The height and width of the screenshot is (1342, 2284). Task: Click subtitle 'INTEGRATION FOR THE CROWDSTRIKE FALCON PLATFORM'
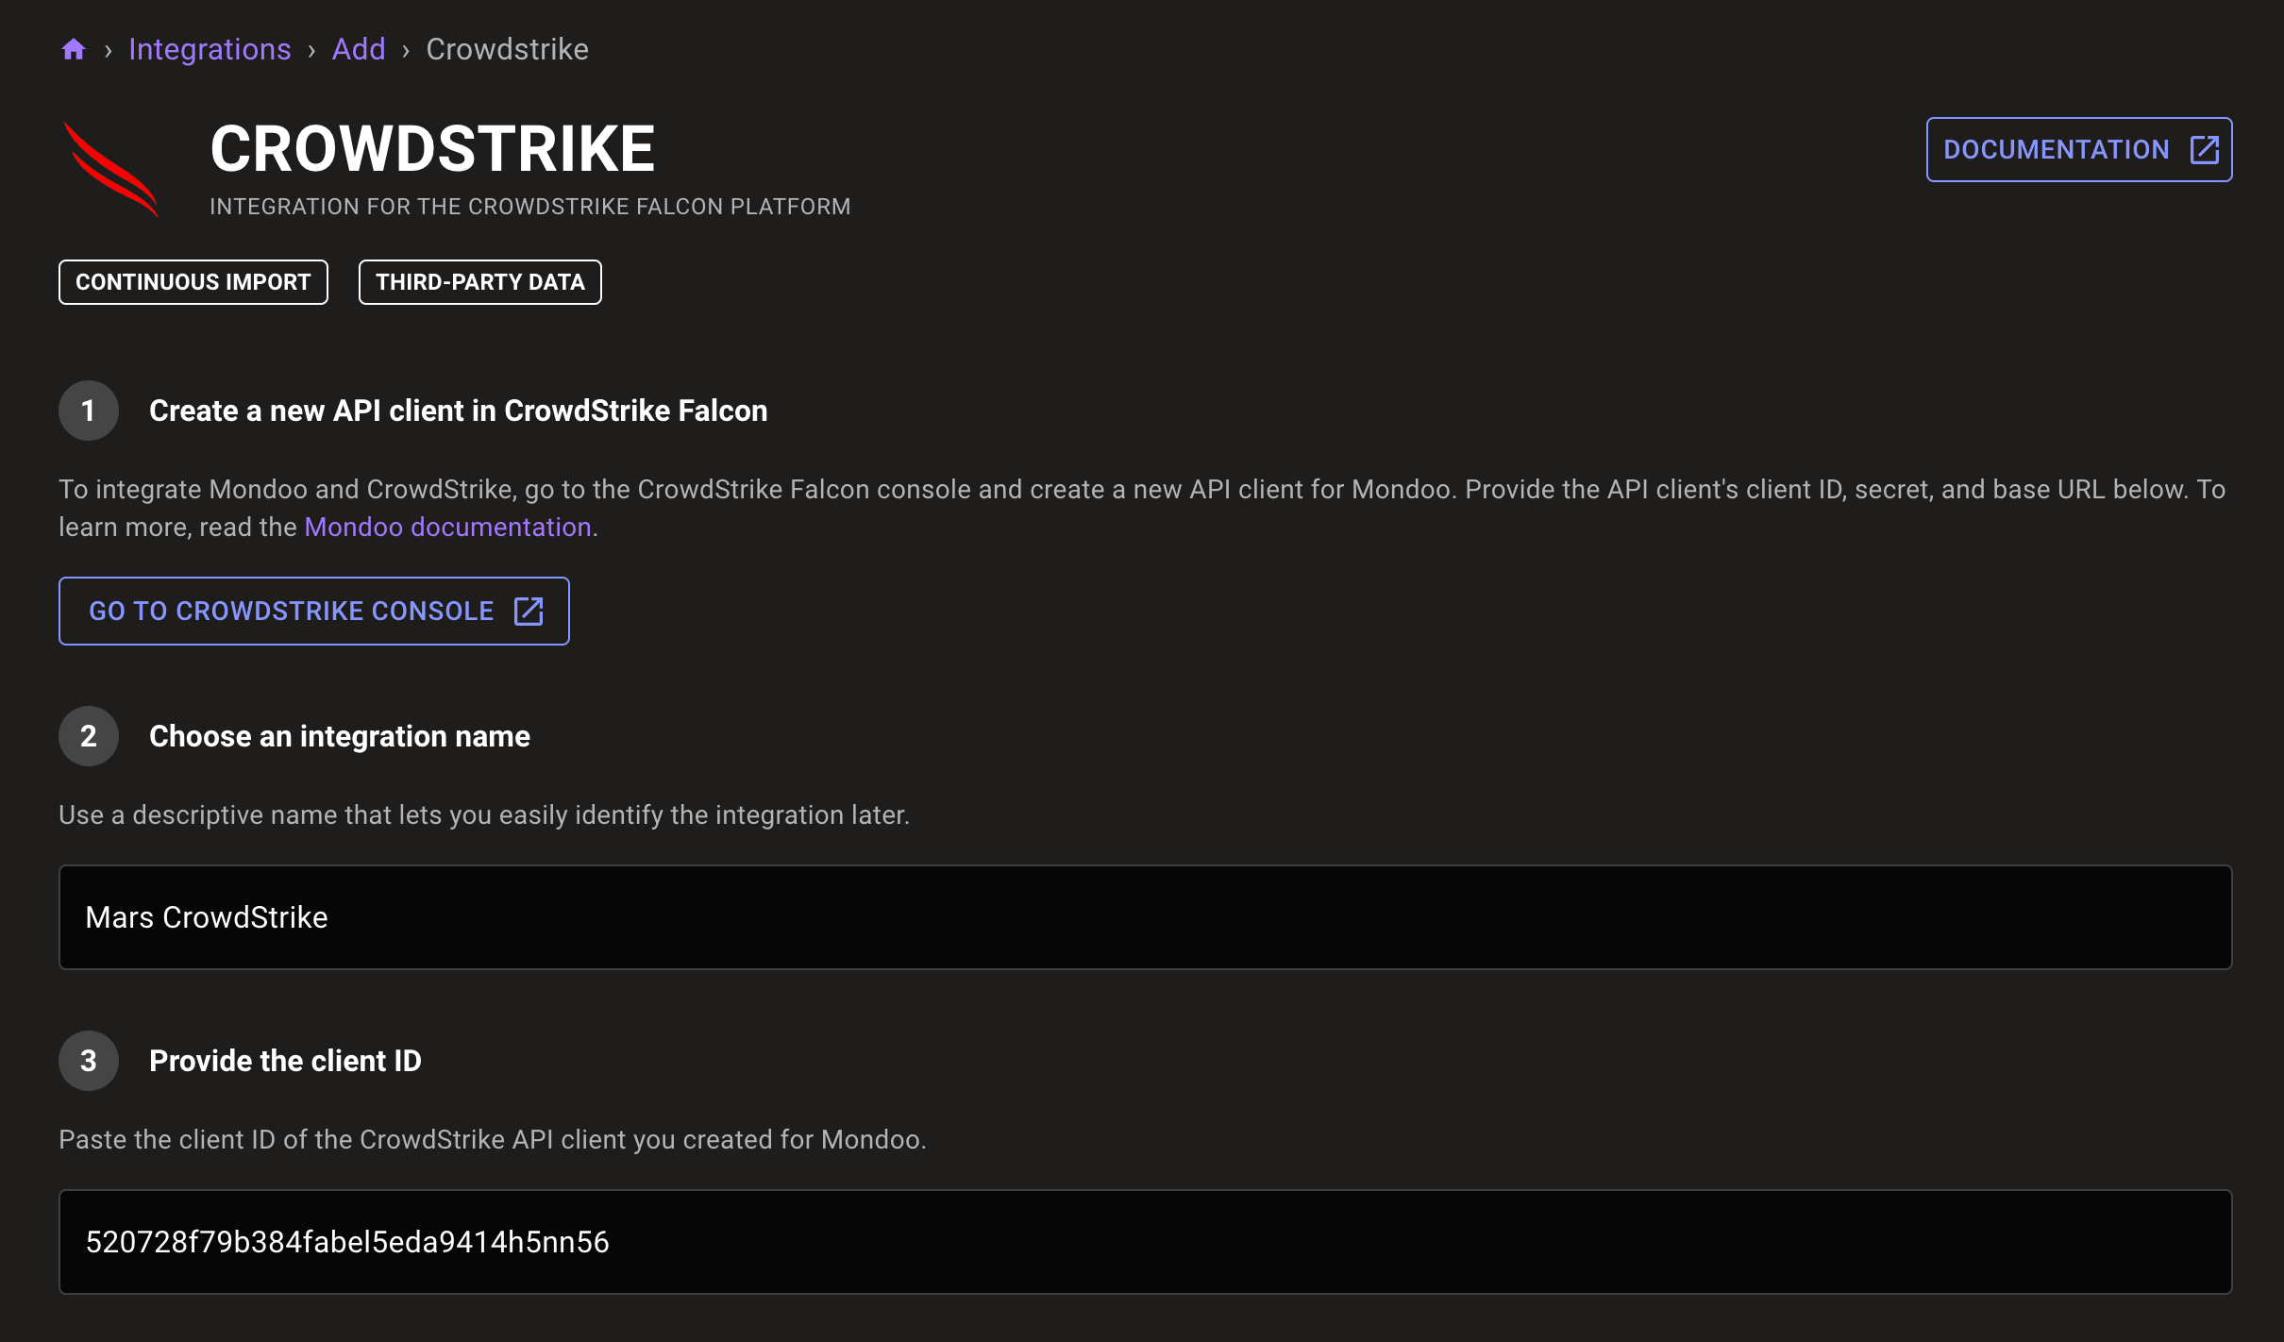[x=530, y=207]
